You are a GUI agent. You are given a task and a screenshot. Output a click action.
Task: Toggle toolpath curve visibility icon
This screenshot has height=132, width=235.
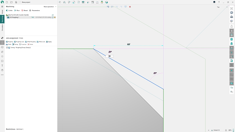coord(231,75)
